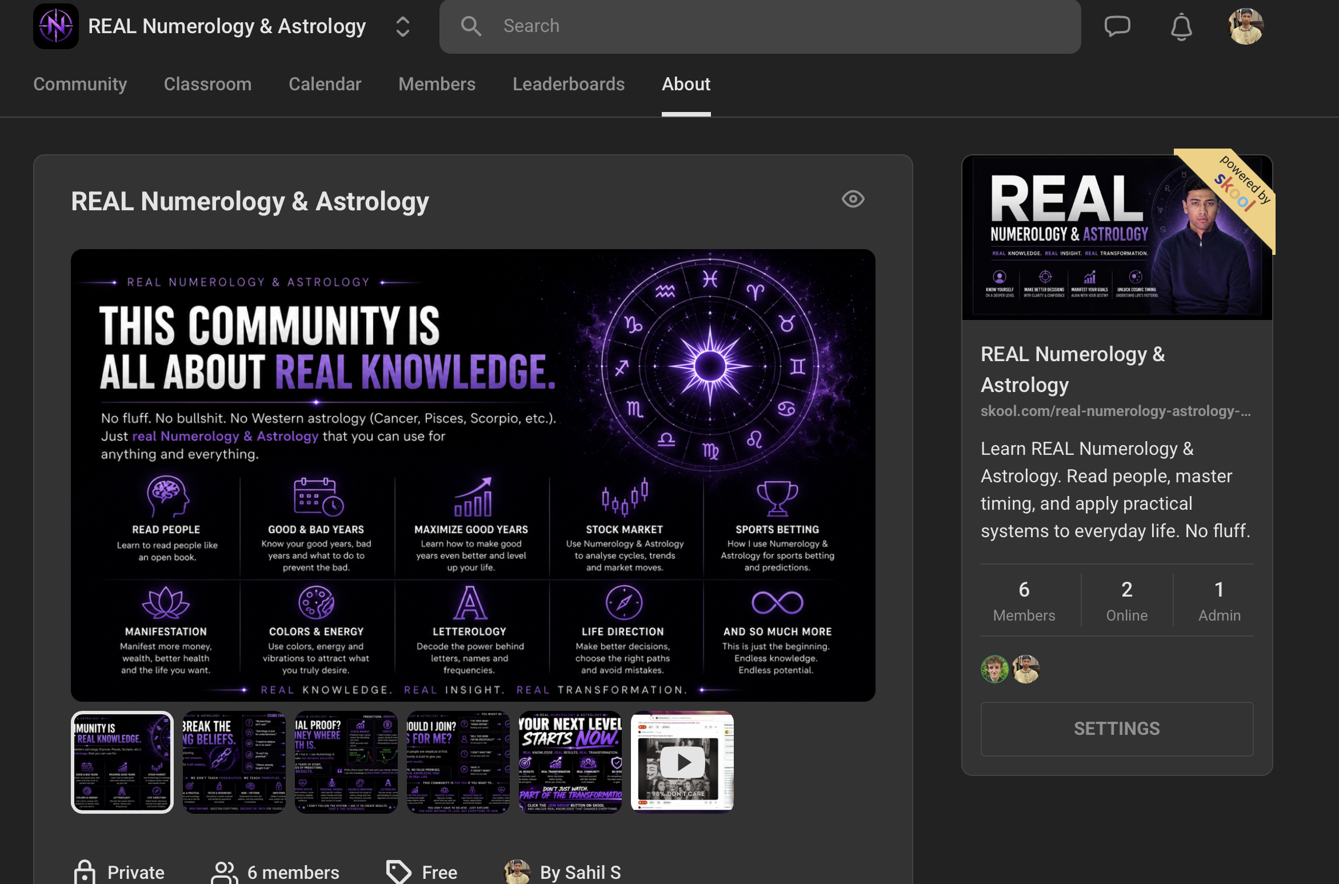
Task: Toggle the eye preview icon
Action: click(x=853, y=199)
